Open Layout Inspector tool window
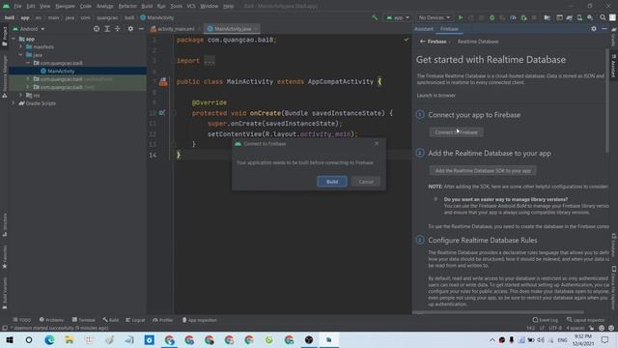Screen dimensions: 618x348 pyautogui.click(x=586, y=320)
